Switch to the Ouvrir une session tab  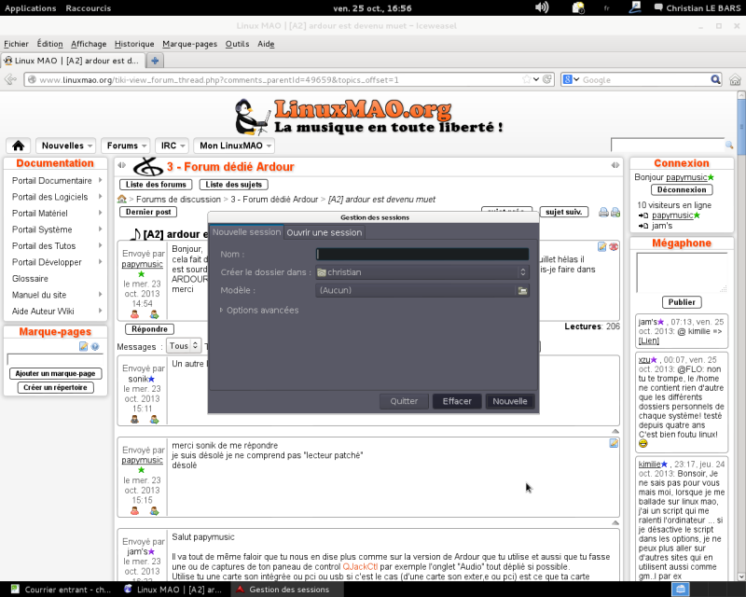coord(324,232)
